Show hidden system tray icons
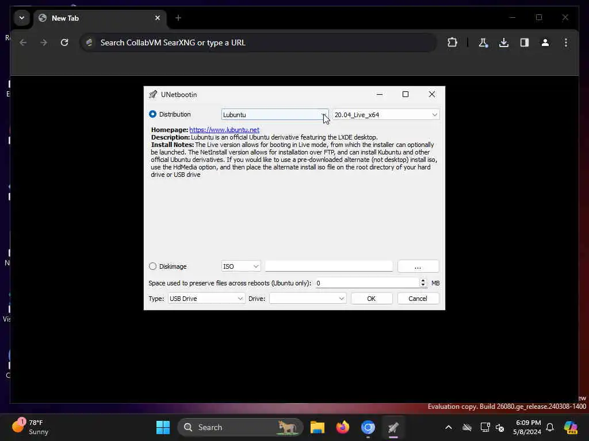This screenshot has width=589, height=441. coord(449,427)
